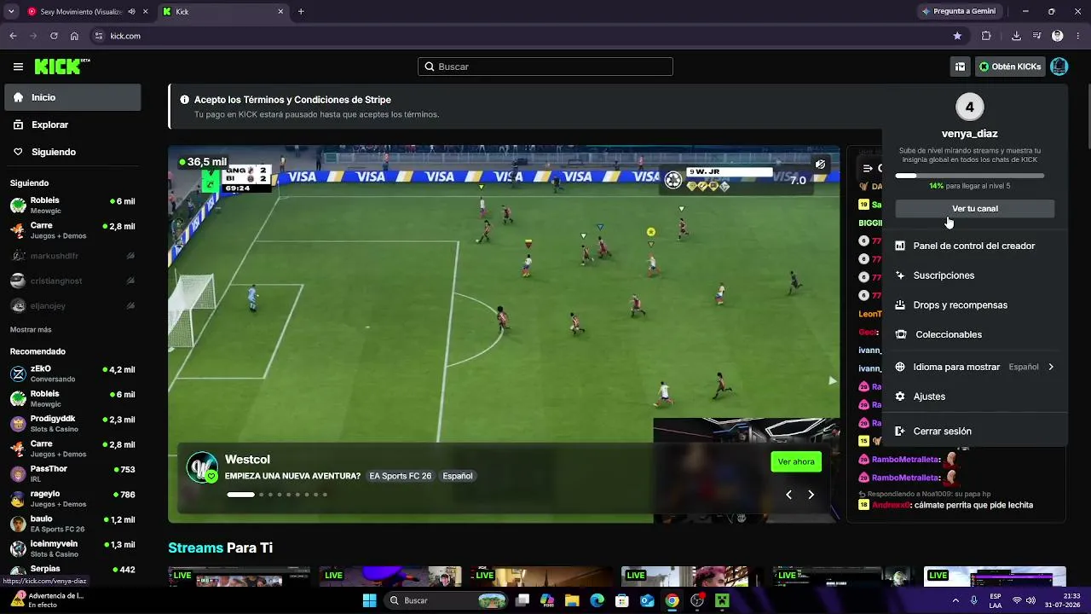Open the Minecraft icon in taskbar

tap(723, 600)
